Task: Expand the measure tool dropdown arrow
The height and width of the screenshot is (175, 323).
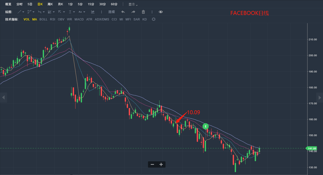Action: (74, 12)
